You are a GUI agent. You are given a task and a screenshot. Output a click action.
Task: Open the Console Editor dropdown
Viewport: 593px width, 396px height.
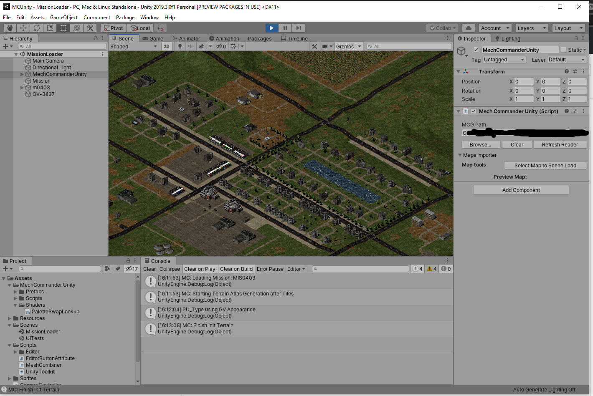(296, 269)
